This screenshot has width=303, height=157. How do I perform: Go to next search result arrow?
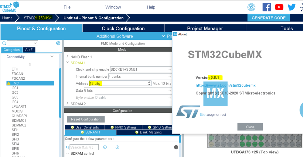(117, 147)
